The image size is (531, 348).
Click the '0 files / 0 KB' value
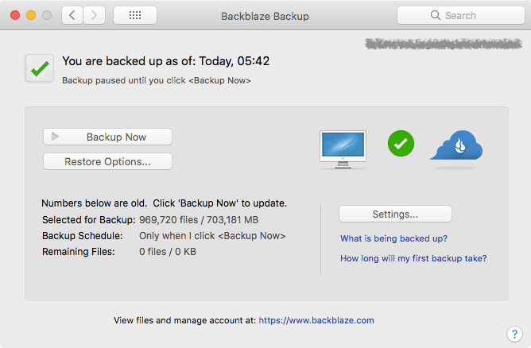tap(168, 252)
